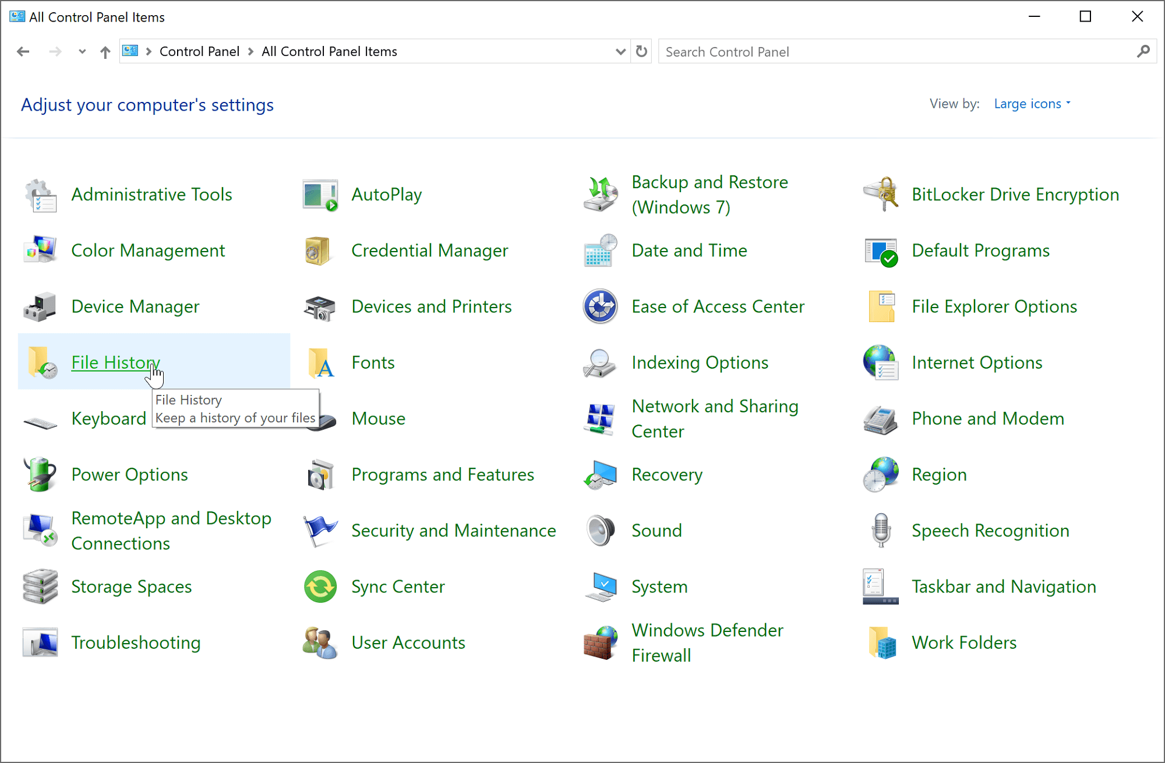Click the Credential Manager safe icon
The height and width of the screenshot is (763, 1165).
click(318, 250)
